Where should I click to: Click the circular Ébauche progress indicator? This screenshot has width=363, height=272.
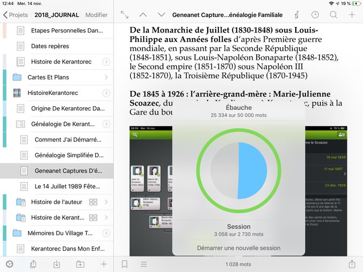pos(238,169)
